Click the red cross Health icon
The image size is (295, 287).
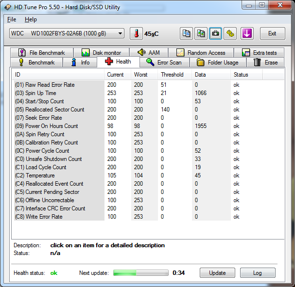[x=109, y=62]
